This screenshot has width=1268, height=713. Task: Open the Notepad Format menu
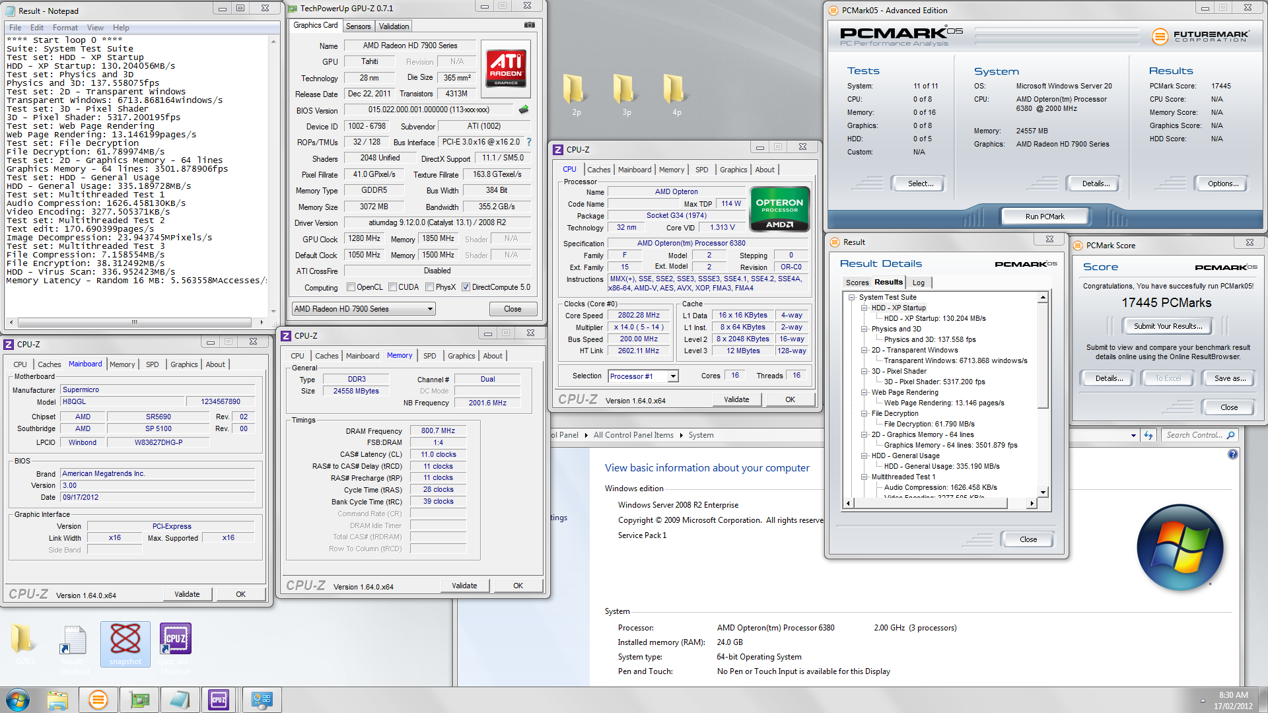(x=65, y=28)
